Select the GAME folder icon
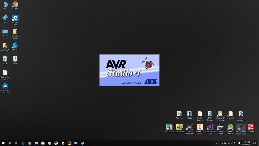Viewport: 259px width, 146px height. coord(15,60)
